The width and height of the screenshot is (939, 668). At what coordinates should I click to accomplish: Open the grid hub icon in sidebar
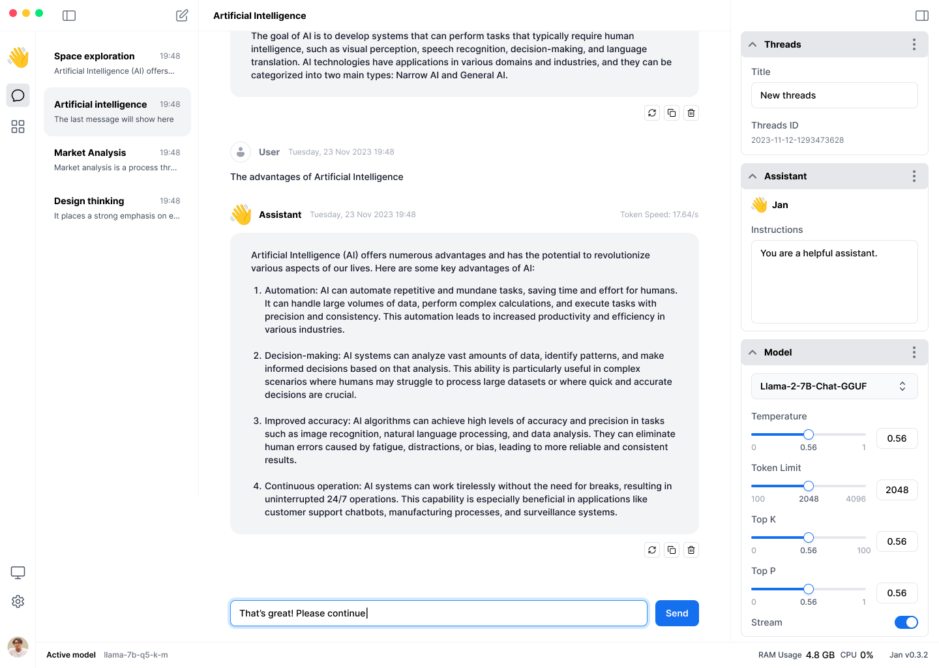pyautogui.click(x=18, y=127)
